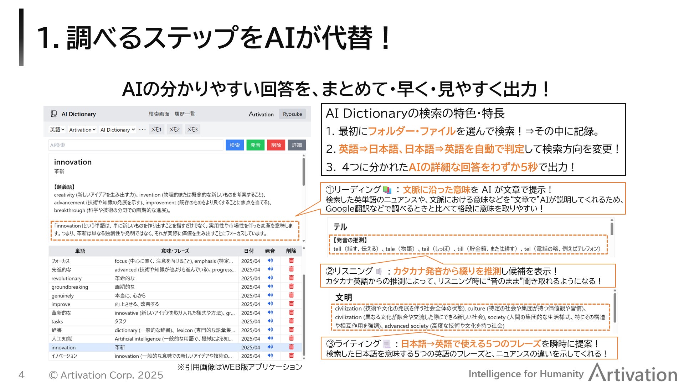Click the 単語 column header
This screenshot has width=684, height=384.
80,251
